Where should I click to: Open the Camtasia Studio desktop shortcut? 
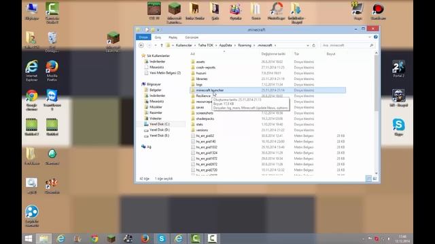pos(52,12)
